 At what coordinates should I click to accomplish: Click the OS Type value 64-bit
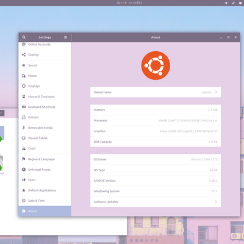[x=213, y=170]
